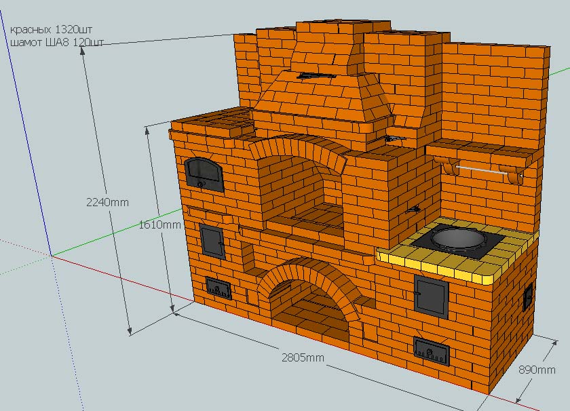Select the axes origin point

52,256
